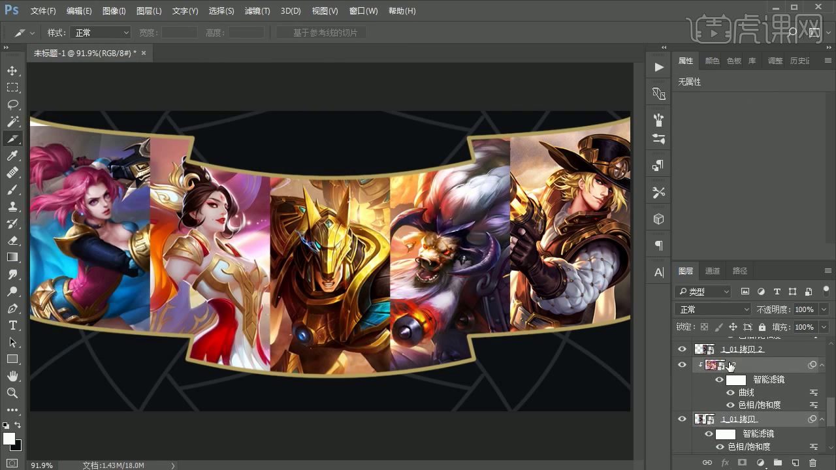Toggle lock position
The height and width of the screenshot is (470, 836).
click(x=733, y=327)
